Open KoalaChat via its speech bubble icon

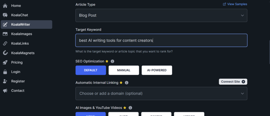point(5,15)
